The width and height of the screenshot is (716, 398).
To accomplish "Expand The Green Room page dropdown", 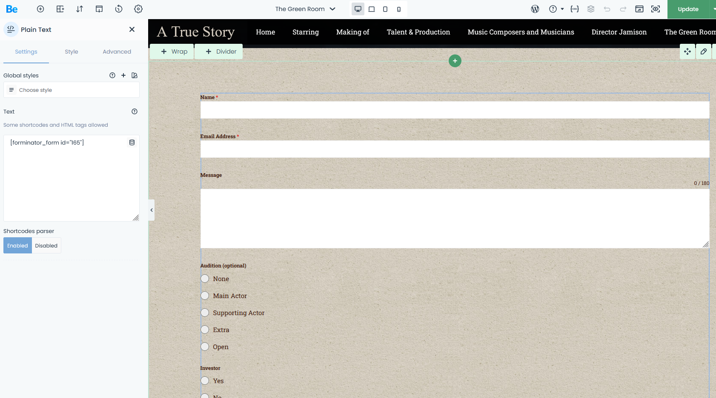I will (305, 9).
